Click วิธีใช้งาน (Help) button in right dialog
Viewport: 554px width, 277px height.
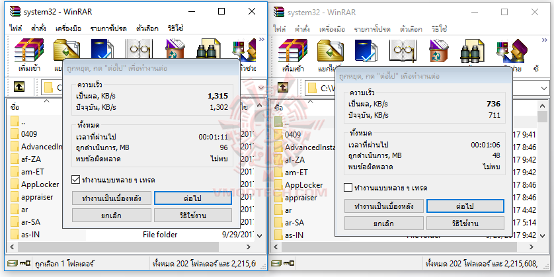pos(465,223)
